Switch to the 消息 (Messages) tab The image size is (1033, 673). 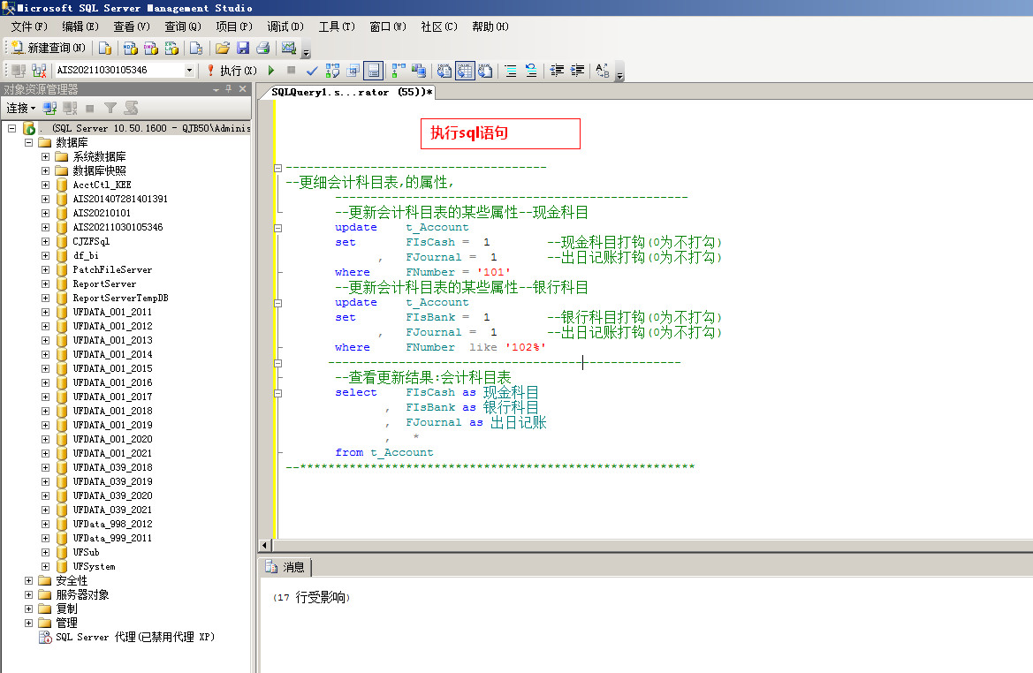click(x=285, y=567)
